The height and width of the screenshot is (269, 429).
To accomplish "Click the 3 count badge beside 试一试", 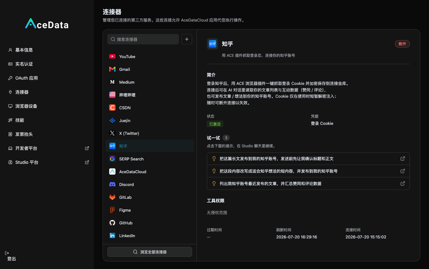I will point(226,138).
